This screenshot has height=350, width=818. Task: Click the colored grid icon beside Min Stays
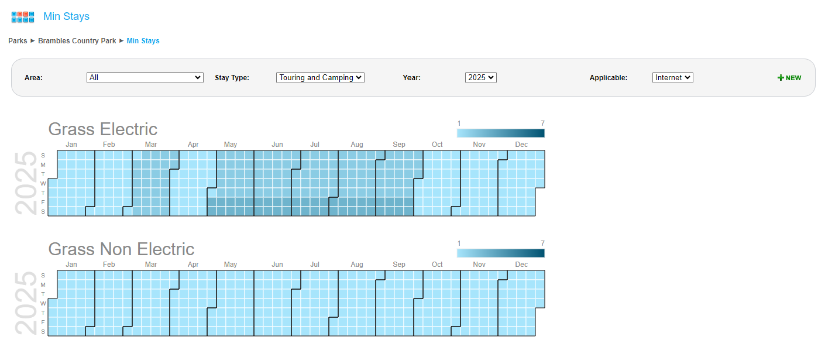(23, 17)
